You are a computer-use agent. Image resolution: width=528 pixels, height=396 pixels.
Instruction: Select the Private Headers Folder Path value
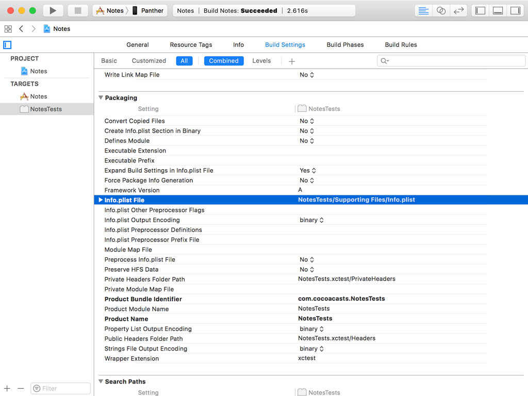click(x=346, y=279)
